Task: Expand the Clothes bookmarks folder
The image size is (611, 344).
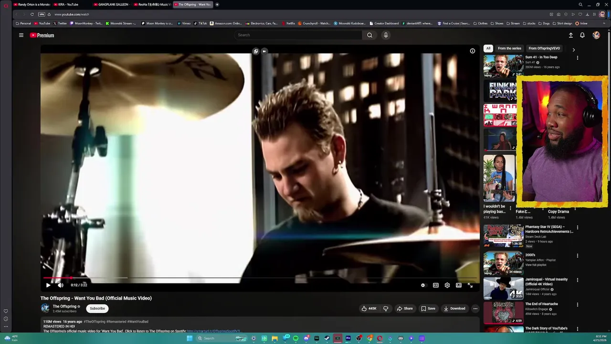Action: click(480, 23)
